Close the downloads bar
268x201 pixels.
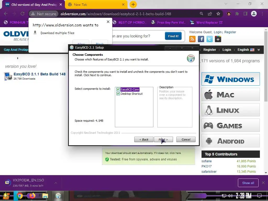pyautogui.click(x=263, y=183)
